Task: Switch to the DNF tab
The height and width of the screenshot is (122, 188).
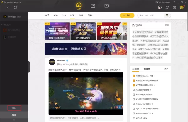Action: coord(81,15)
